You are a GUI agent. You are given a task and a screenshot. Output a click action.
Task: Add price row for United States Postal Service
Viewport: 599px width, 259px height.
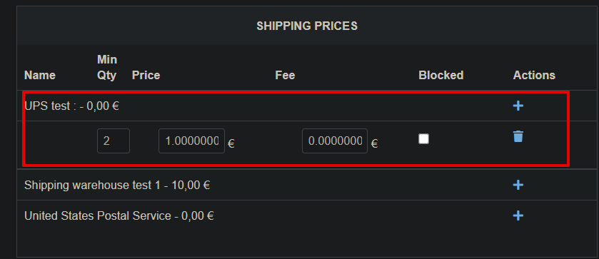coord(518,215)
